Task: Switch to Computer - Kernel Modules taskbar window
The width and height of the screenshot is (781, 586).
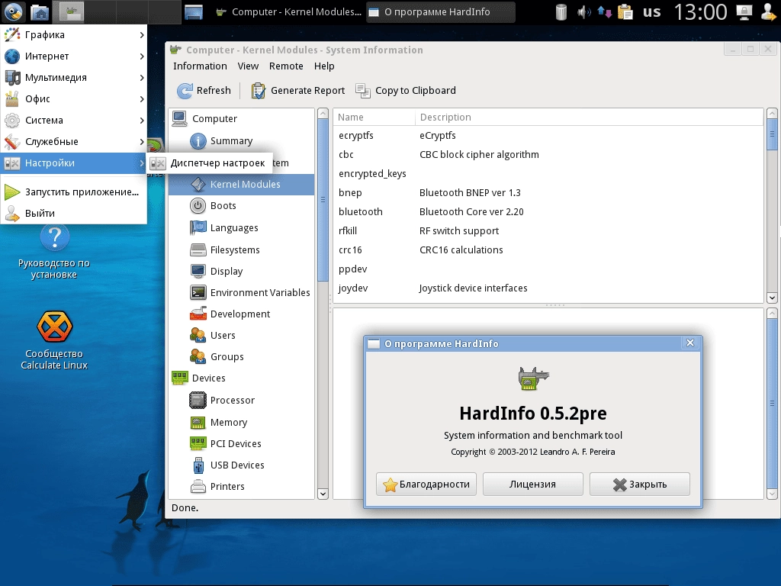Action: 289,12
